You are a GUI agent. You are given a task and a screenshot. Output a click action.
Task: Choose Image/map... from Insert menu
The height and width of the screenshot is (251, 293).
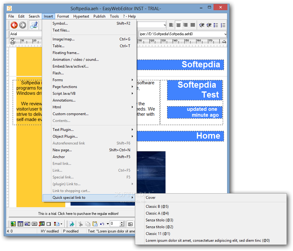click(89, 39)
